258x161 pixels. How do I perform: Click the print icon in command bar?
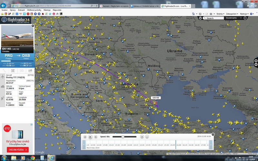[x=211, y=14]
